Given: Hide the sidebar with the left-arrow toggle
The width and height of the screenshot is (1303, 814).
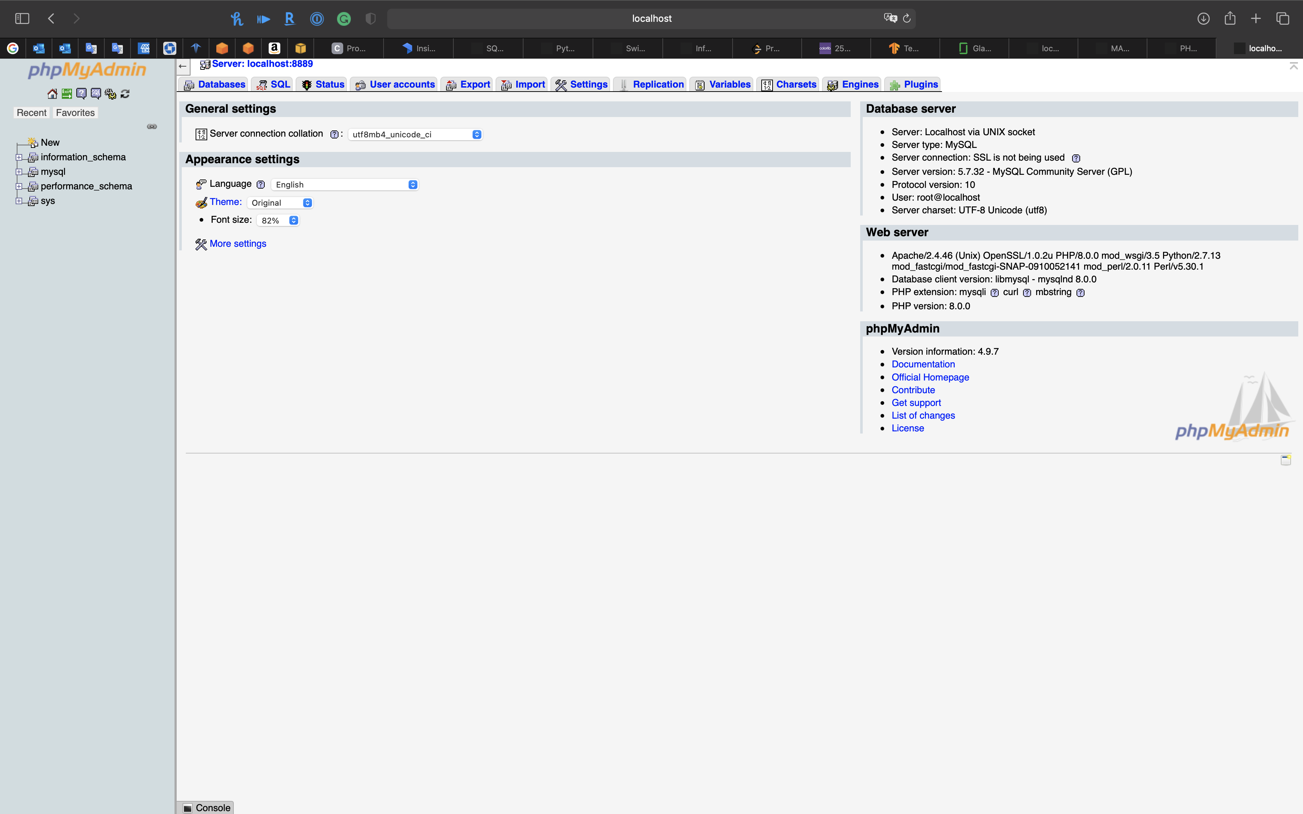Looking at the screenshot, I should pos(183,66).
